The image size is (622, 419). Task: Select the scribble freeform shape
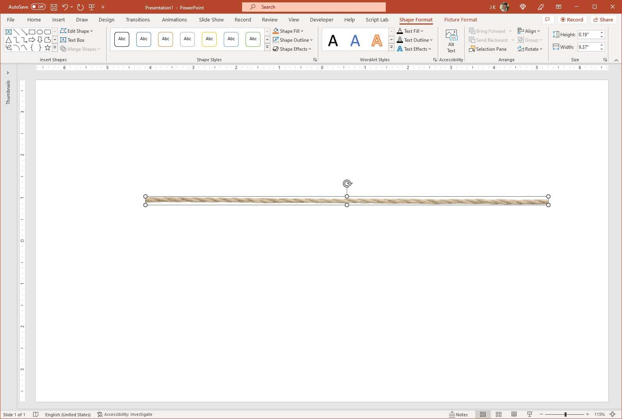click(x=8, y=48)
